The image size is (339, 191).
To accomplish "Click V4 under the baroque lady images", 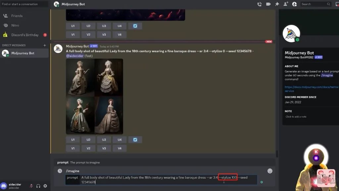I will [x=120, y=148].
